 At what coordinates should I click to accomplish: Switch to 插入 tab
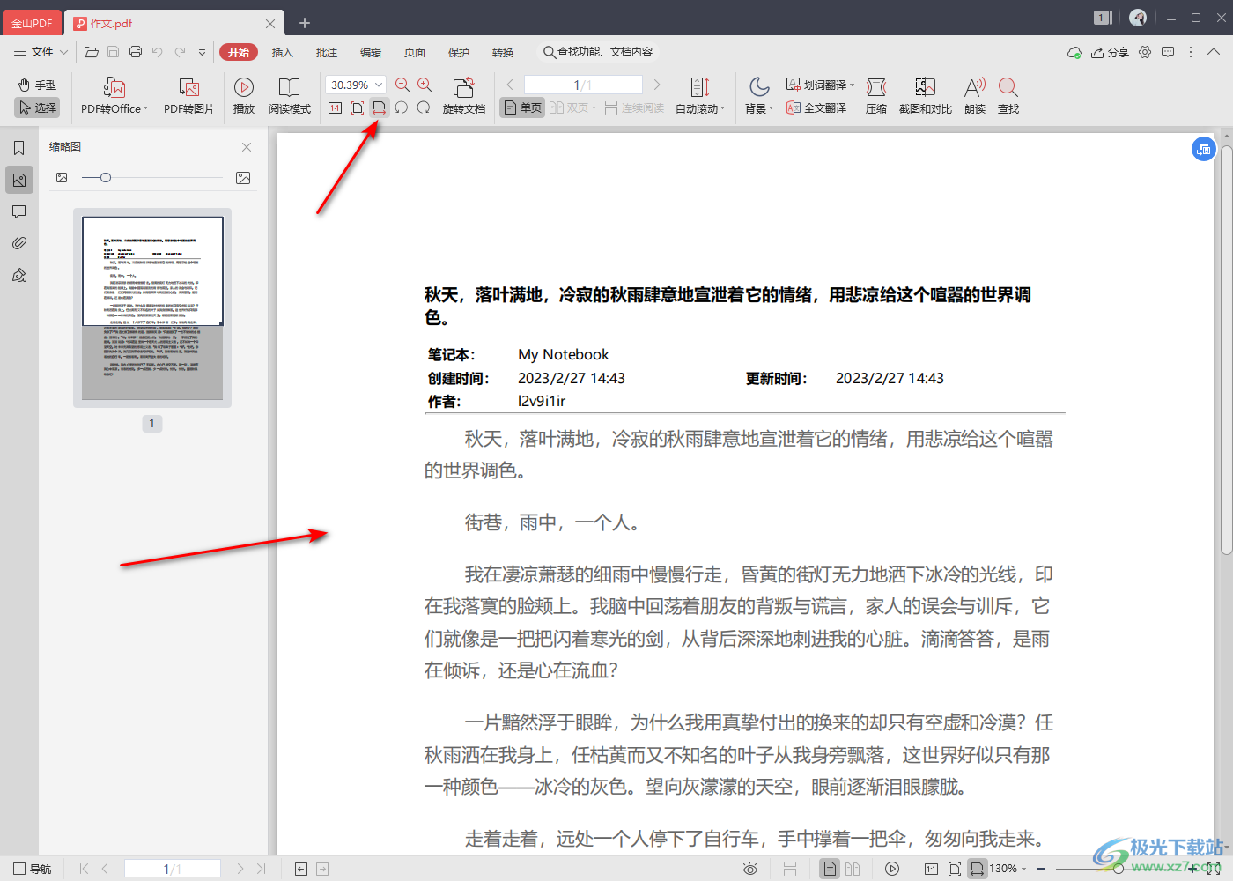coord(282,52)
